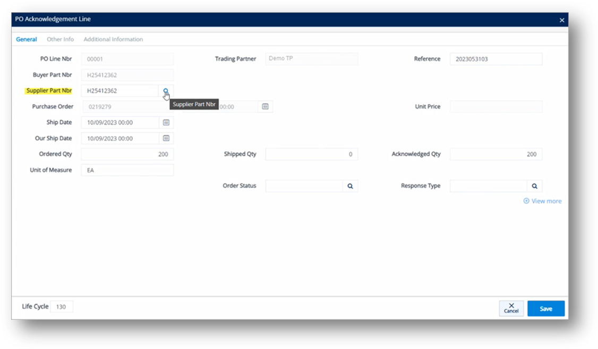Open the Additional Information tab
The width and height of the screenshot is (598, 349).
[113, 39]
